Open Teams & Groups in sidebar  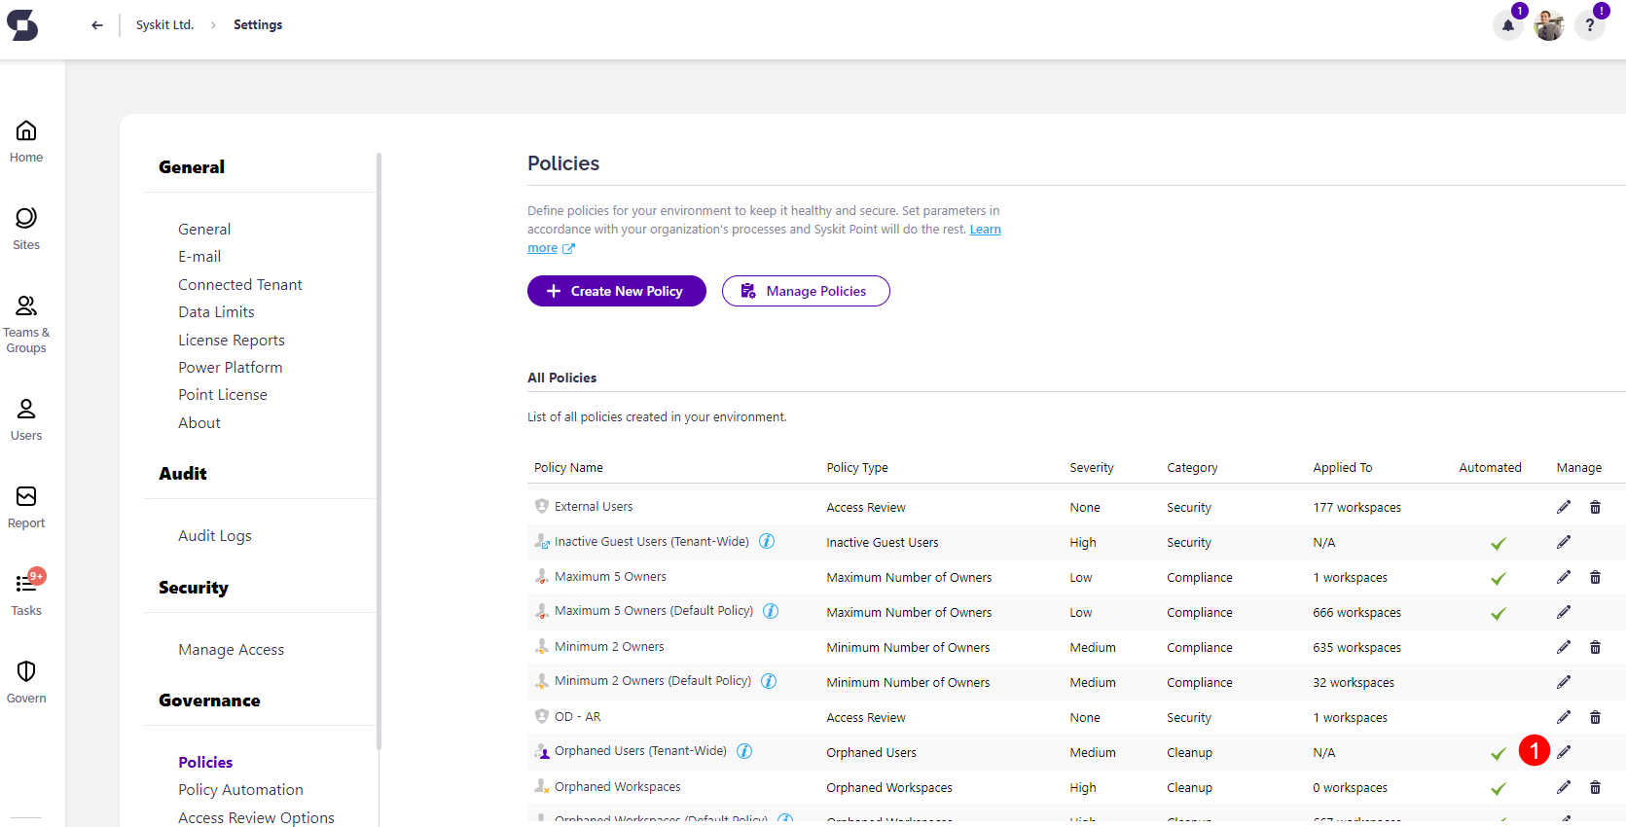coord(26,325)
